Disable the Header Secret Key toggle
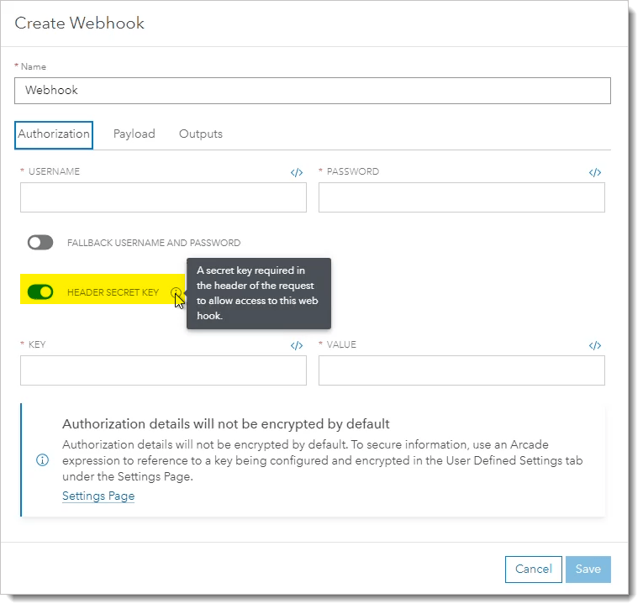 pos(40,292)
